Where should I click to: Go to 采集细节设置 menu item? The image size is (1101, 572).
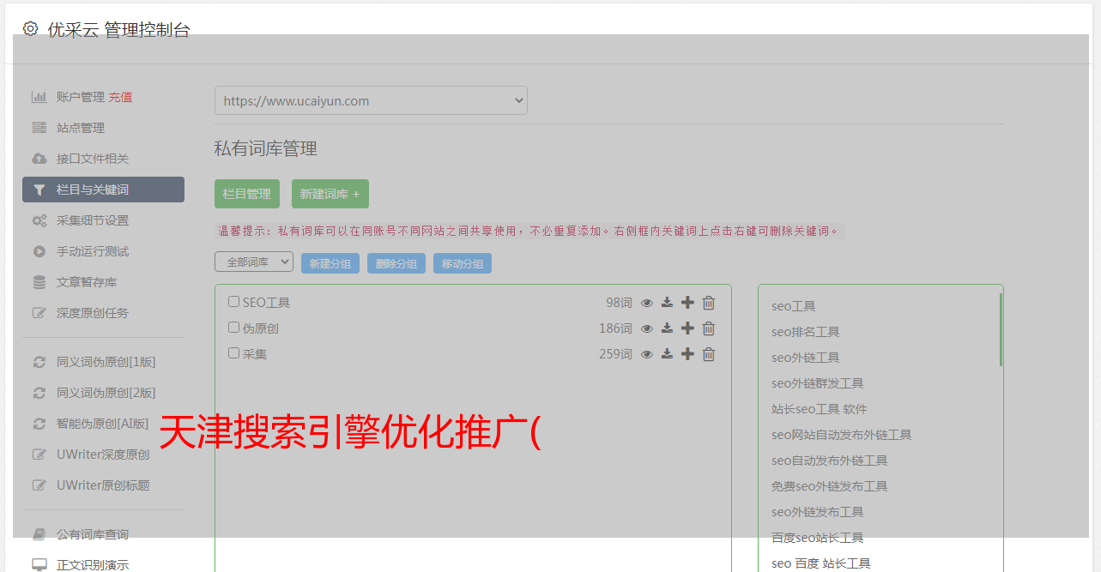click(x=92, y=220)
